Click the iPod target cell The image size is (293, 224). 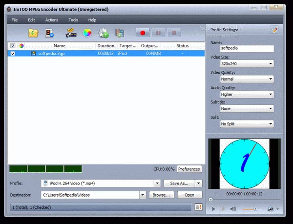point(123,54)
